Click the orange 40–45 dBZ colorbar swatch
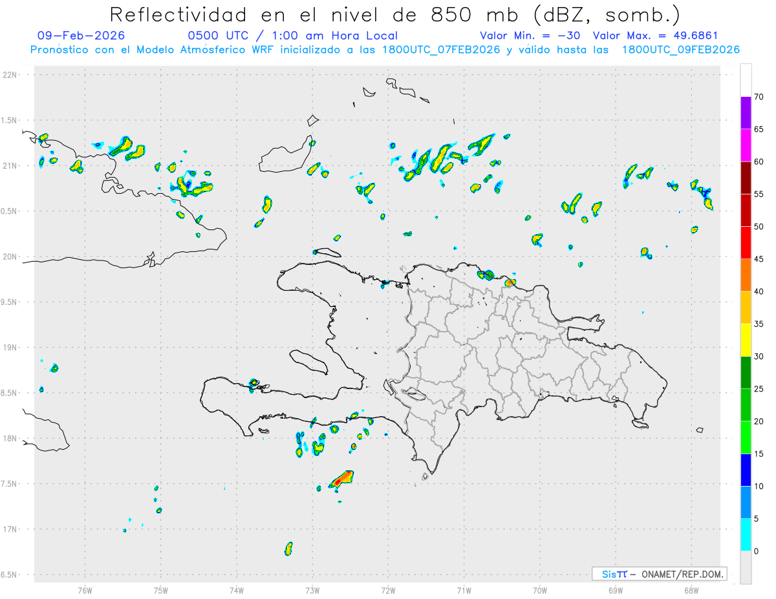This screenshot has width=776, height=599. coord(746,275)
